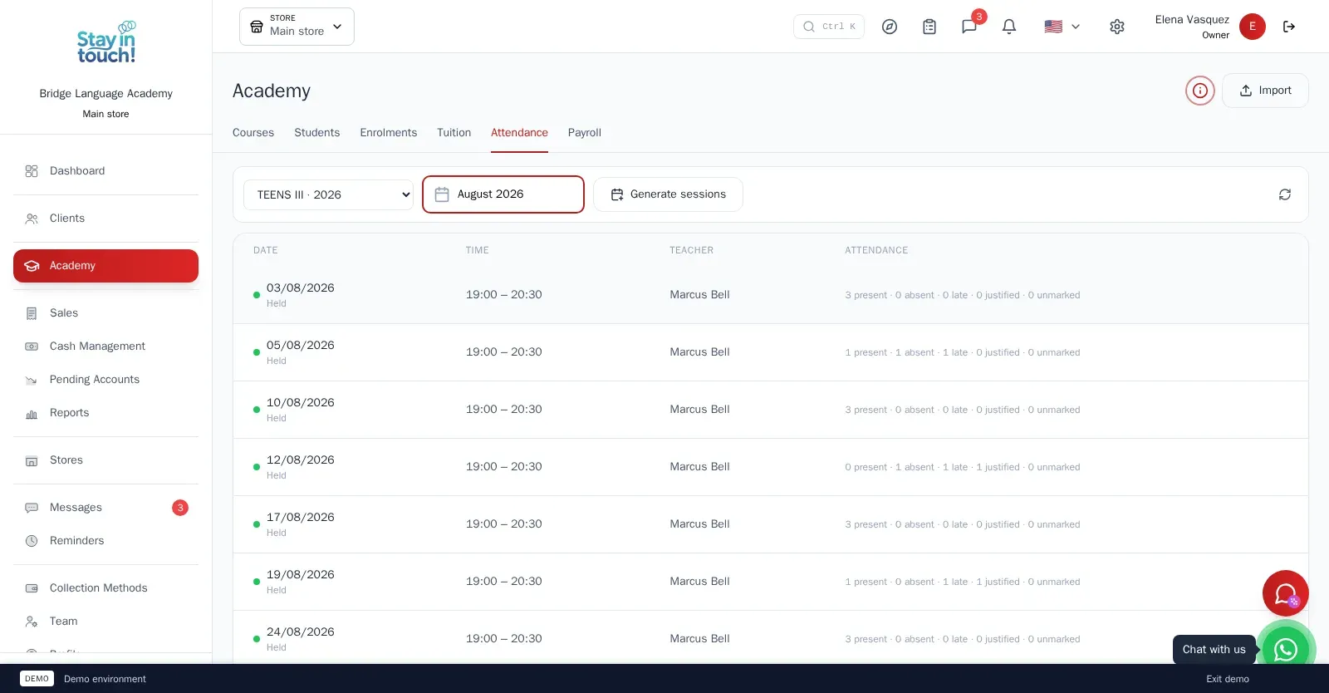
Task: Open Team in sidebar
Action: pos(105,622)
